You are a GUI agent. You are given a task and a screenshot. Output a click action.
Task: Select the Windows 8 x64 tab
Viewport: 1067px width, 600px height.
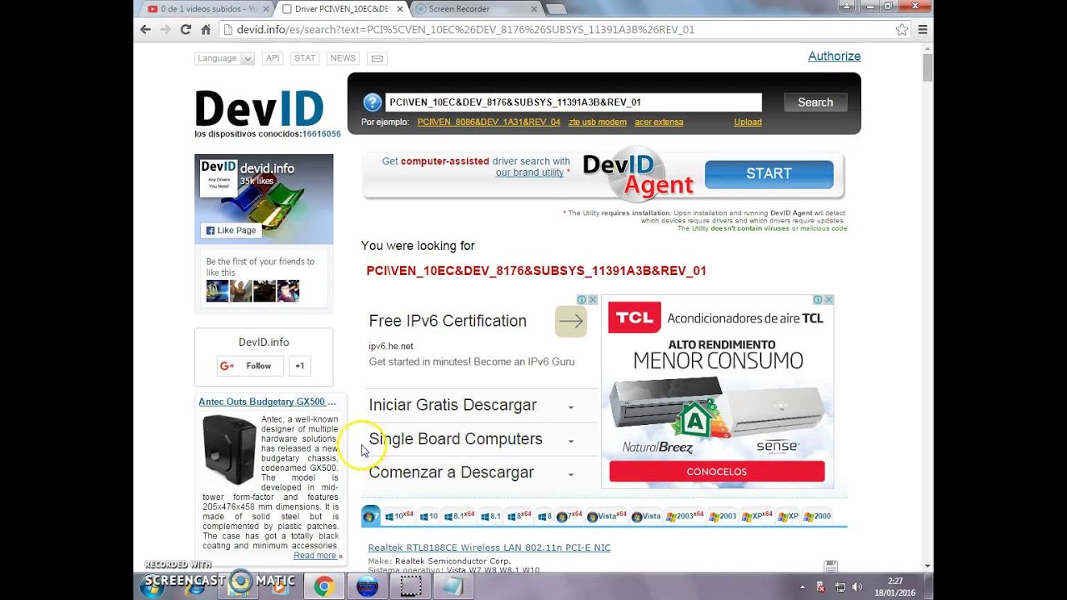tap(518, 516)
